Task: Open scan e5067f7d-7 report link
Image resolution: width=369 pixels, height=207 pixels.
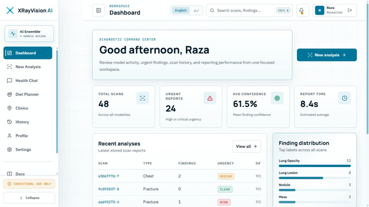Action: tap(109, 176)
